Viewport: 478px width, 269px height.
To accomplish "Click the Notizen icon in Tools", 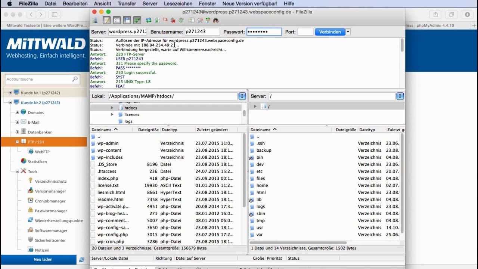I will [31, 250].
